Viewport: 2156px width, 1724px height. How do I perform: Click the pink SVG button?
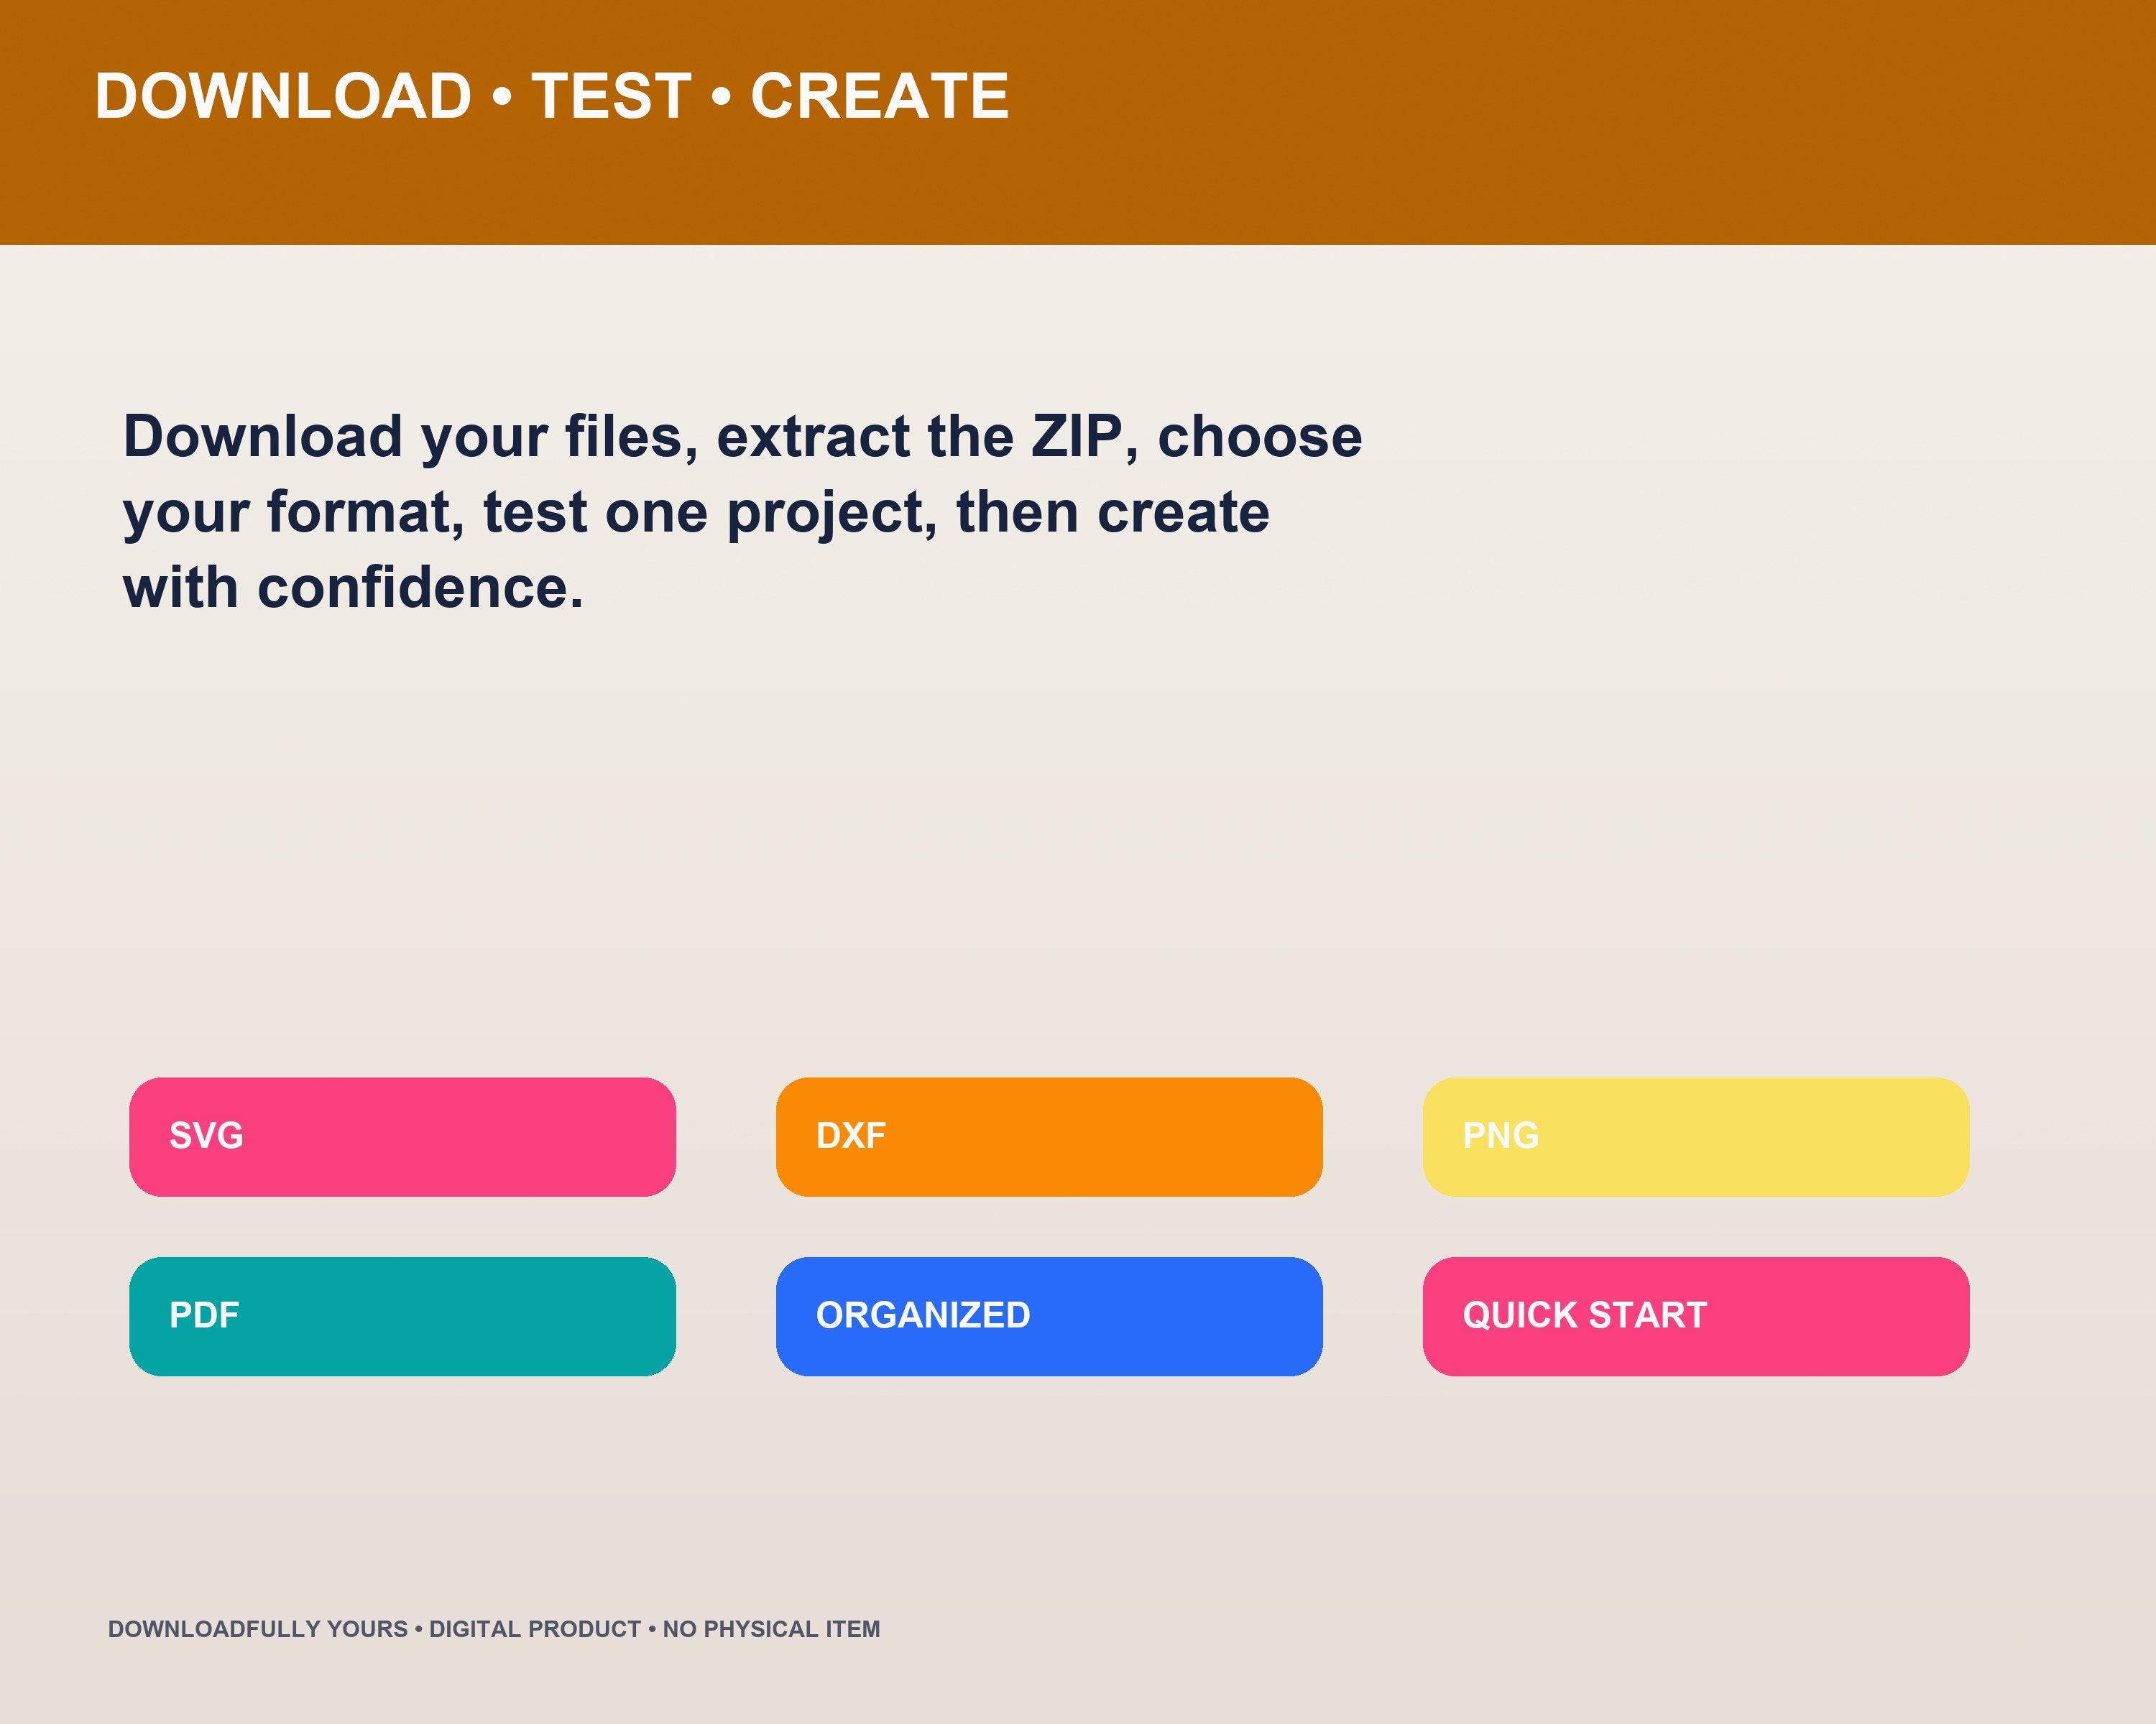[x=402, y=1136]
